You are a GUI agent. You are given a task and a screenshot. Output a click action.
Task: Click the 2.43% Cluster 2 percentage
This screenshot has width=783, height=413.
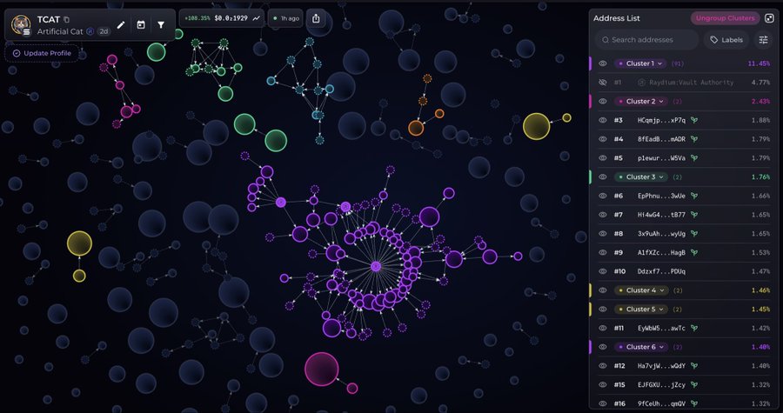point(760,101)
